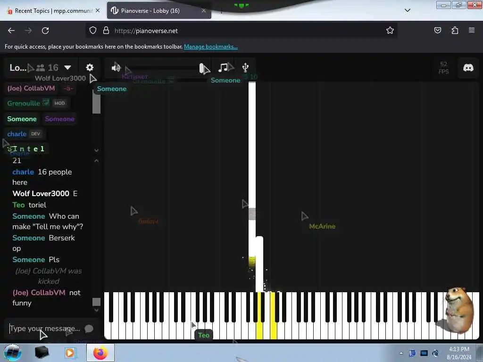Click Teo name in chat message
This screenshot has width=483, height=362.
point(18,205)
